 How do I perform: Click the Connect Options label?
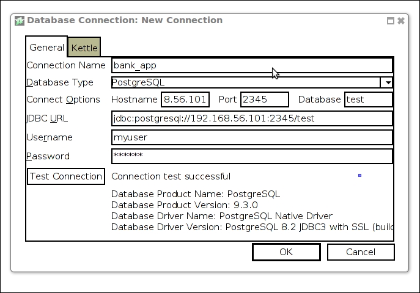pos(63,99)
